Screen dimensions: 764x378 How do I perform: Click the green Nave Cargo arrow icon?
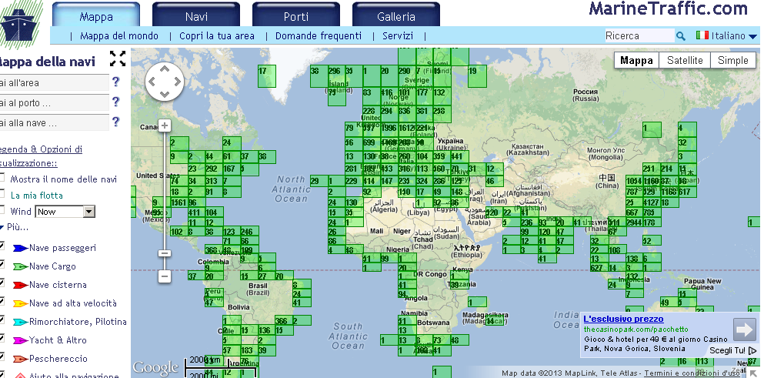click(21, 267)
